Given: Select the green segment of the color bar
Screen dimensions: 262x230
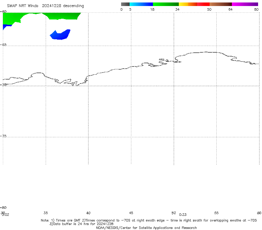Looking at the screenshot, I should click(x=166, y=4).
